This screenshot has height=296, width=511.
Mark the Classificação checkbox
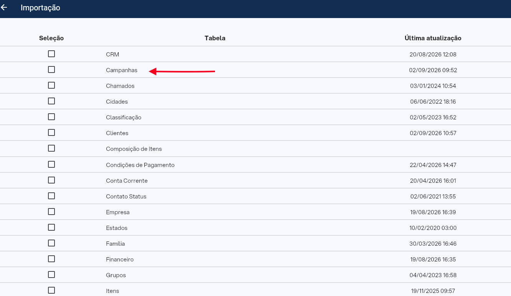pyautogui.click(x=51, y=117)
